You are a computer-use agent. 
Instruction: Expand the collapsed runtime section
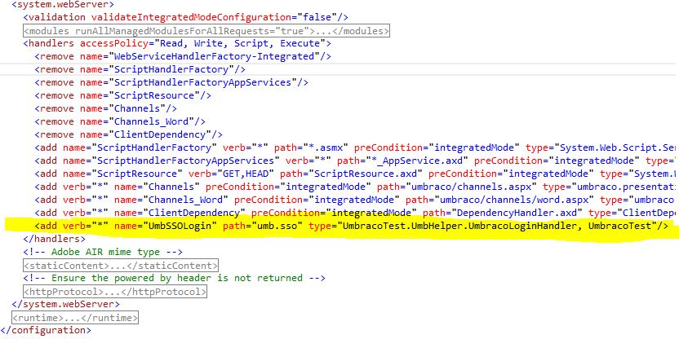point(74,317)
